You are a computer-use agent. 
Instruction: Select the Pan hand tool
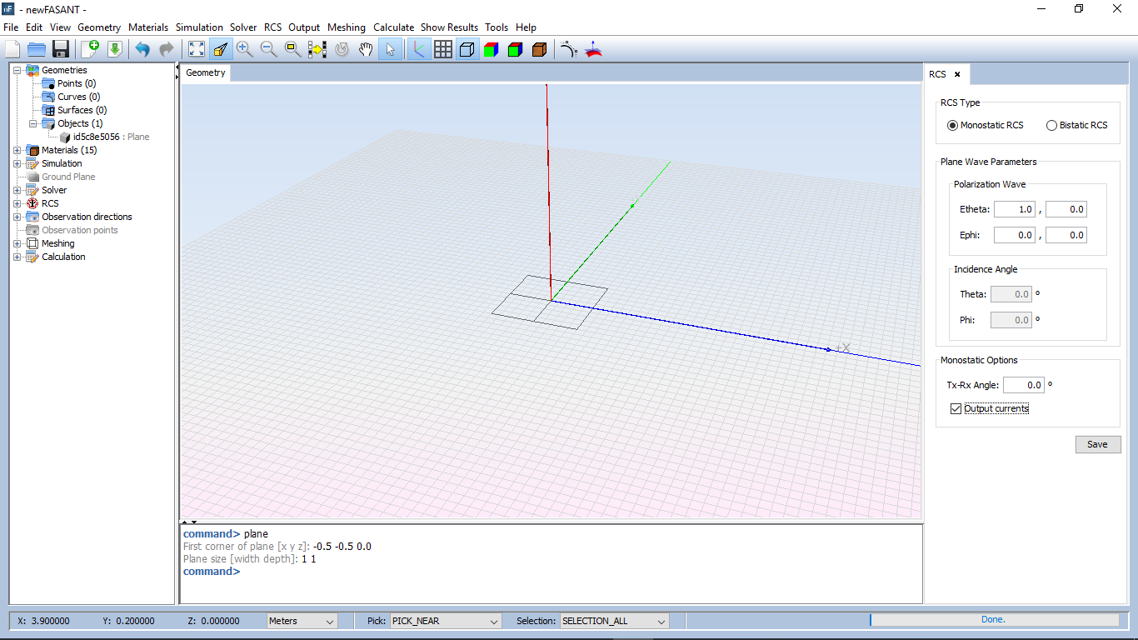point(366,49)
